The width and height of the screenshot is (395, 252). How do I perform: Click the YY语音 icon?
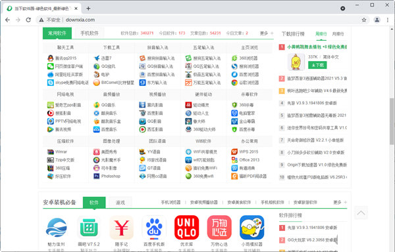(x=143, y=152)
